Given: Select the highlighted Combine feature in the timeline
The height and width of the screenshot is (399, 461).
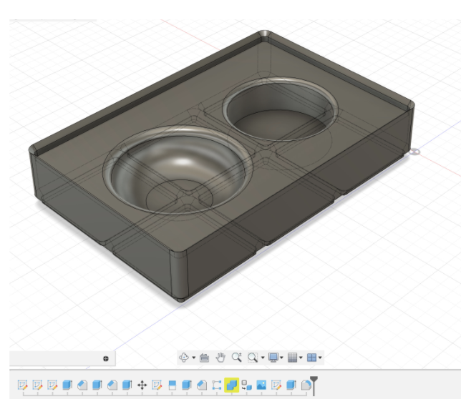Looking at the screenshot, I should tap(232, 385).
